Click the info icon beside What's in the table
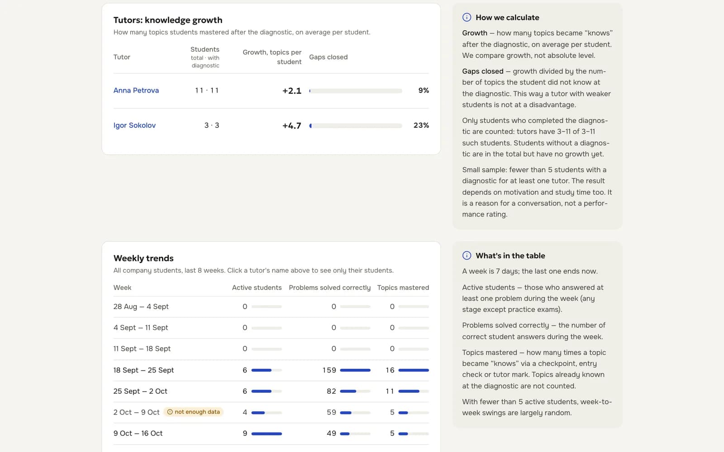 coord(467,256)
